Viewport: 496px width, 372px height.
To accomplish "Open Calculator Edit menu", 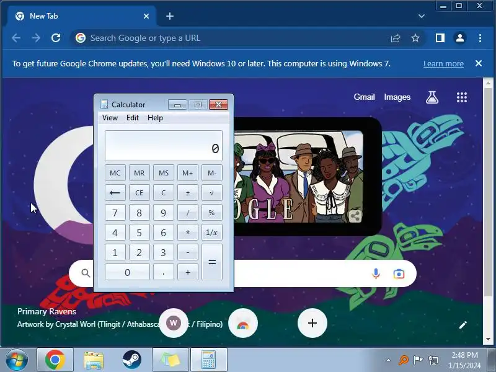I will coord(133,118).
